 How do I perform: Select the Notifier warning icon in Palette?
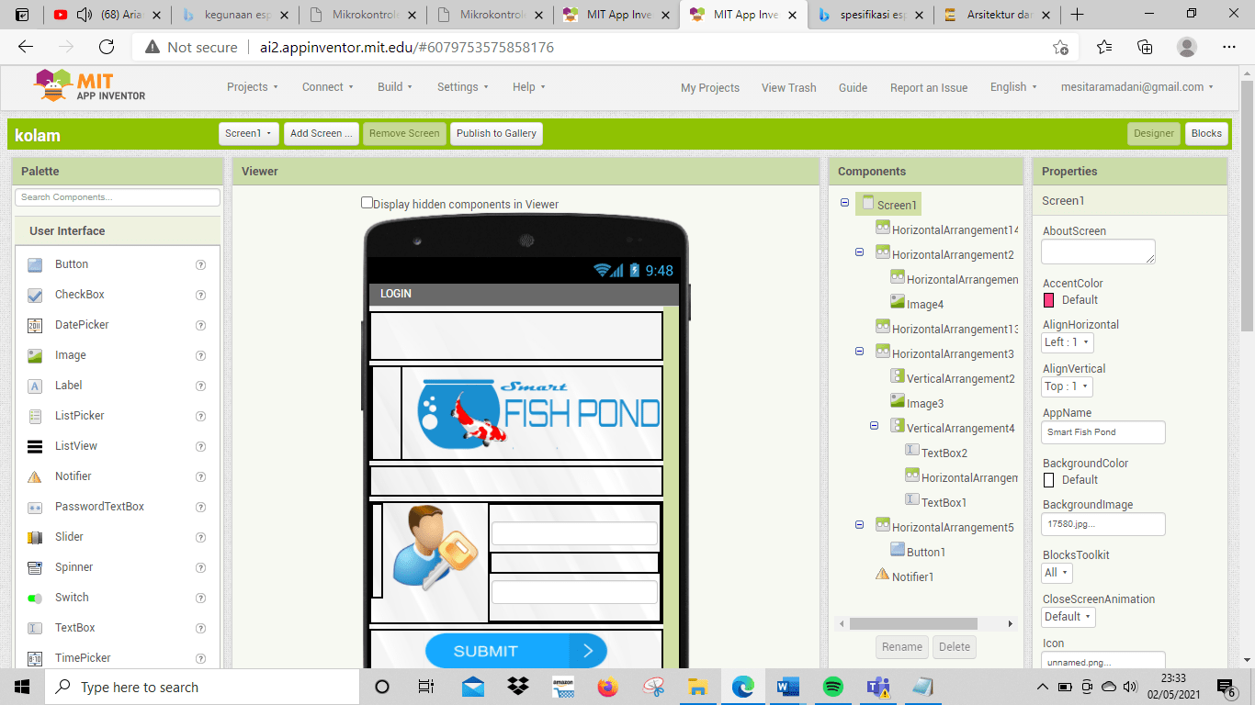pyautogui.click(x=35, y=476)
